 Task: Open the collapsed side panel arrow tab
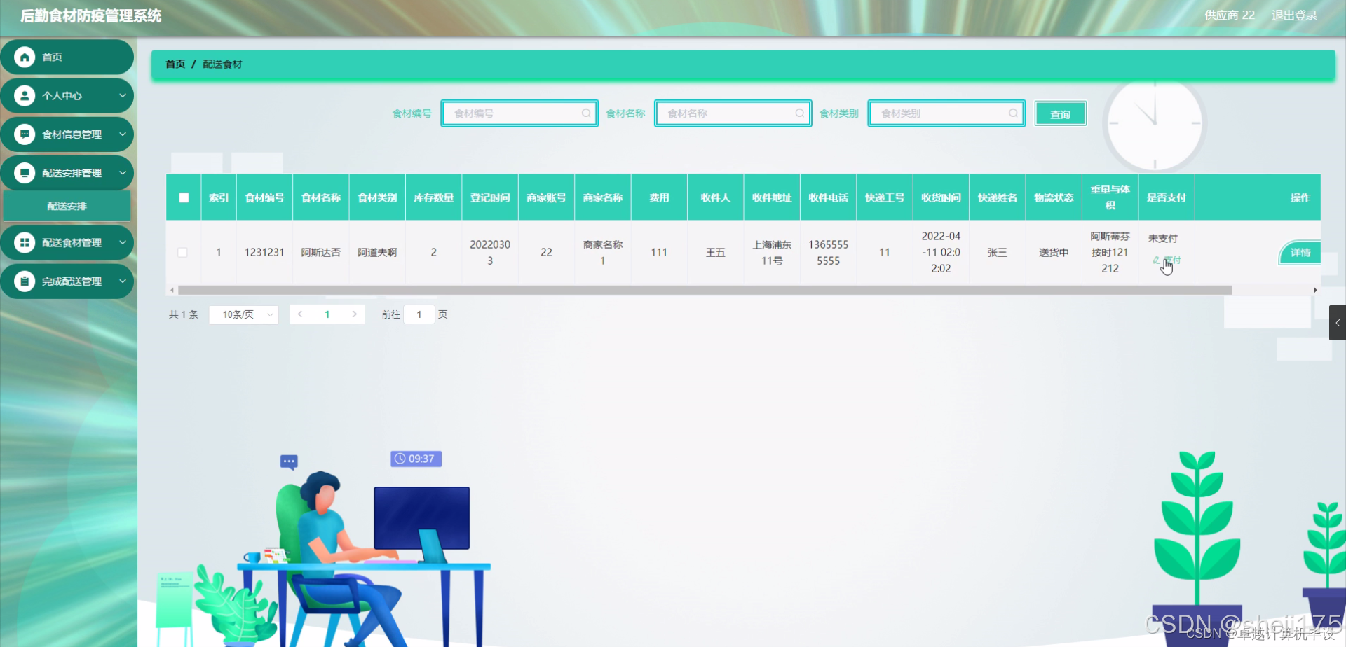pos(1338,323)
